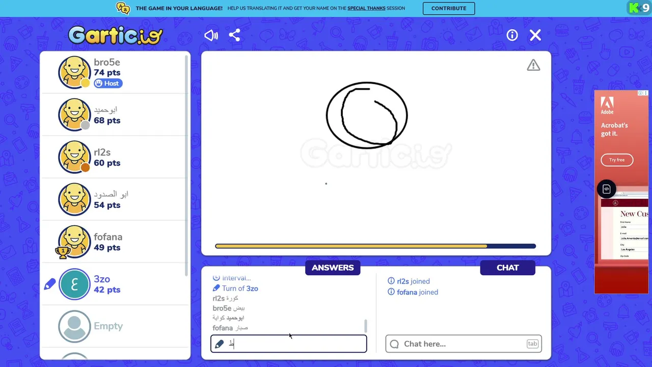This screenshot has width=652, height=367.
Task: Click 'fofana joined' chat message
Action: pos(413,292)
